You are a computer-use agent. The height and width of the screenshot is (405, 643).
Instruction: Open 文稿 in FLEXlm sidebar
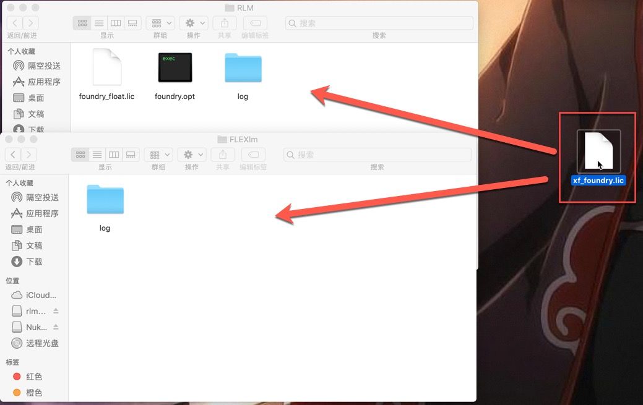pos(27,245)
